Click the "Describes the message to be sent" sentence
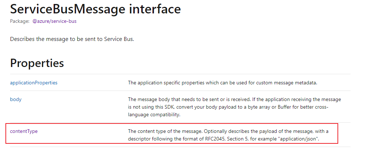This screenshot has height=151, width=365. (x=72, y=39)
